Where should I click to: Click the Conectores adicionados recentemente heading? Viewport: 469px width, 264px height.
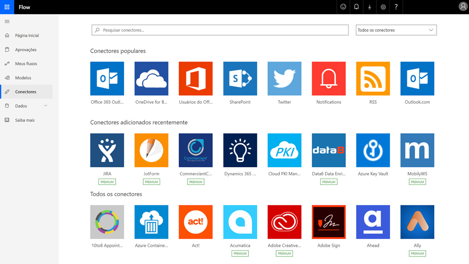(139, 122)
